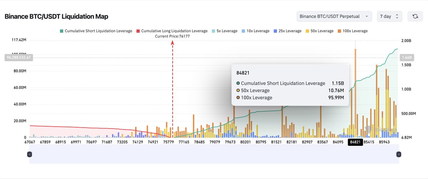Click the green Cumulative Short legend swatch

pyautogui.click(x=61, y=31)
